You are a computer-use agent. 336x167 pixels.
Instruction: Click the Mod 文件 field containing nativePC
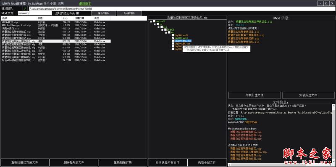[x=35, y=13]
